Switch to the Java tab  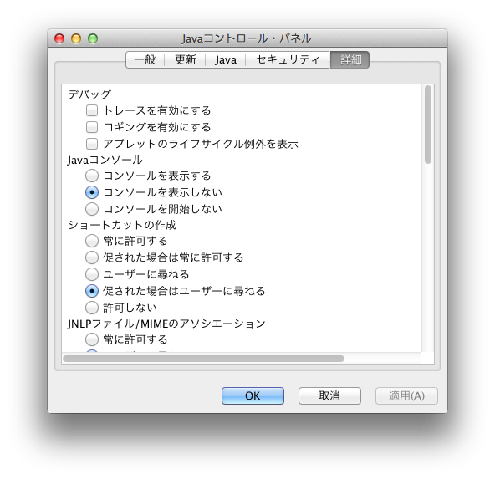[x=226, y=59]
